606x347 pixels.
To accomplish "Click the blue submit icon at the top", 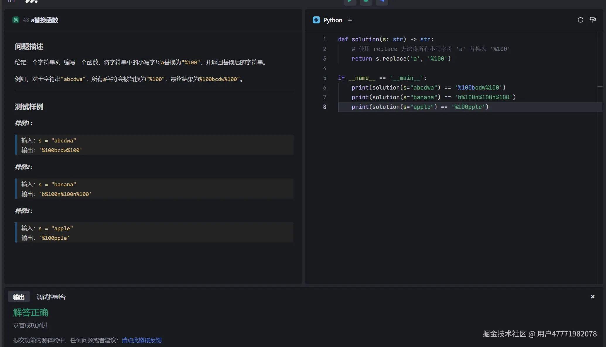I will (382, 1).
